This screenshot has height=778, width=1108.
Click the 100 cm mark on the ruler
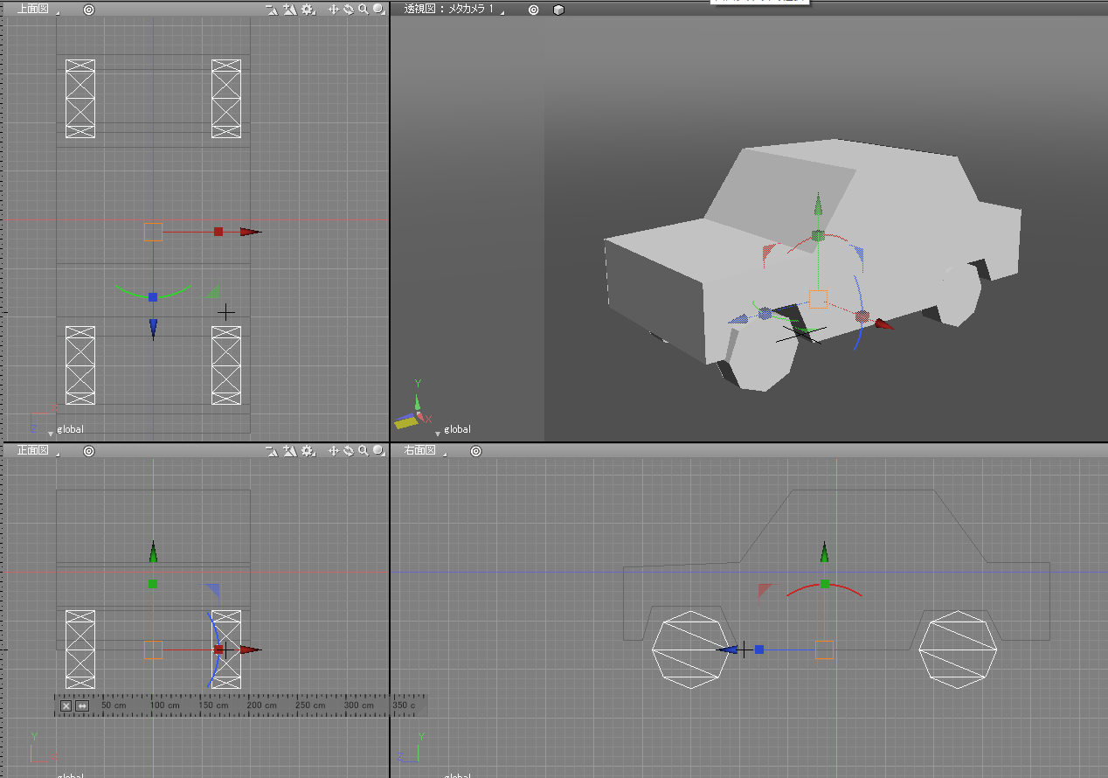[165, 705]
